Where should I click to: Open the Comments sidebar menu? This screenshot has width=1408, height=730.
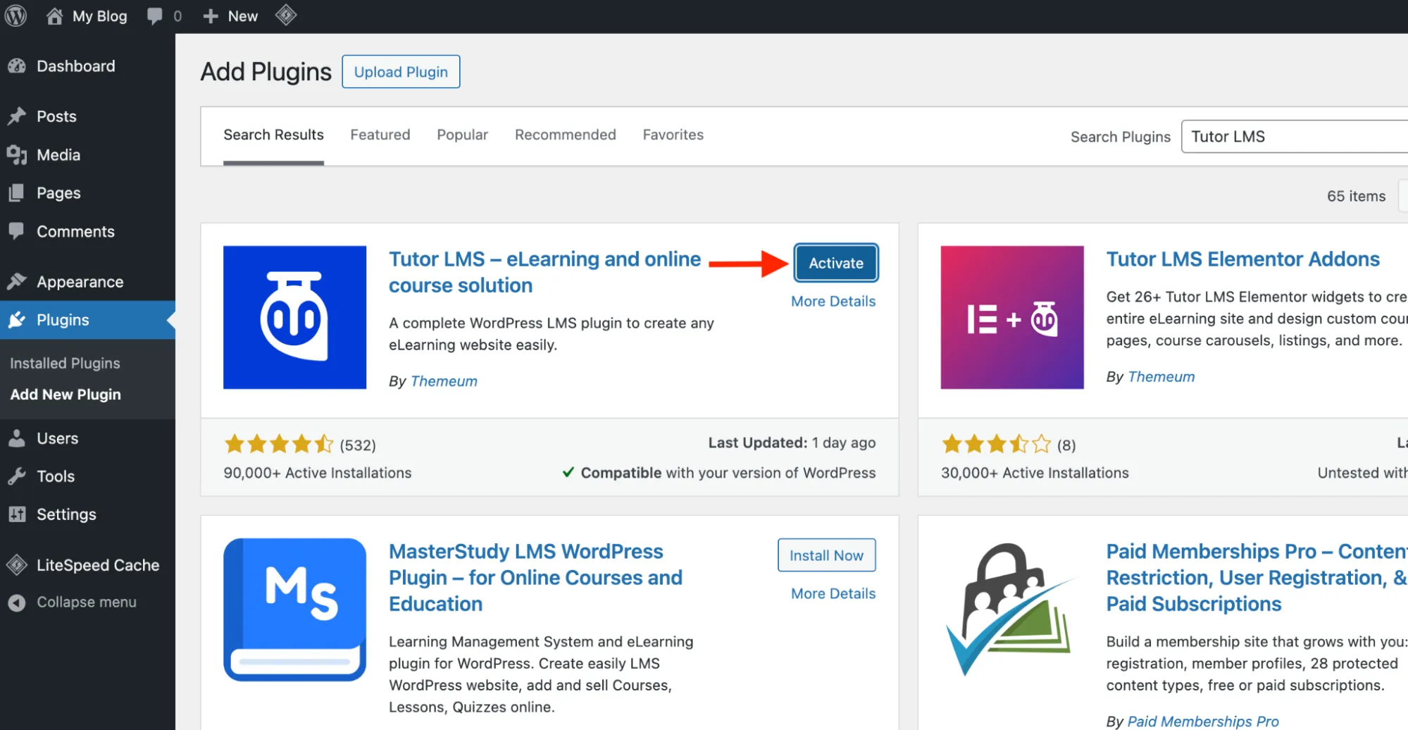tap(75, 231)
